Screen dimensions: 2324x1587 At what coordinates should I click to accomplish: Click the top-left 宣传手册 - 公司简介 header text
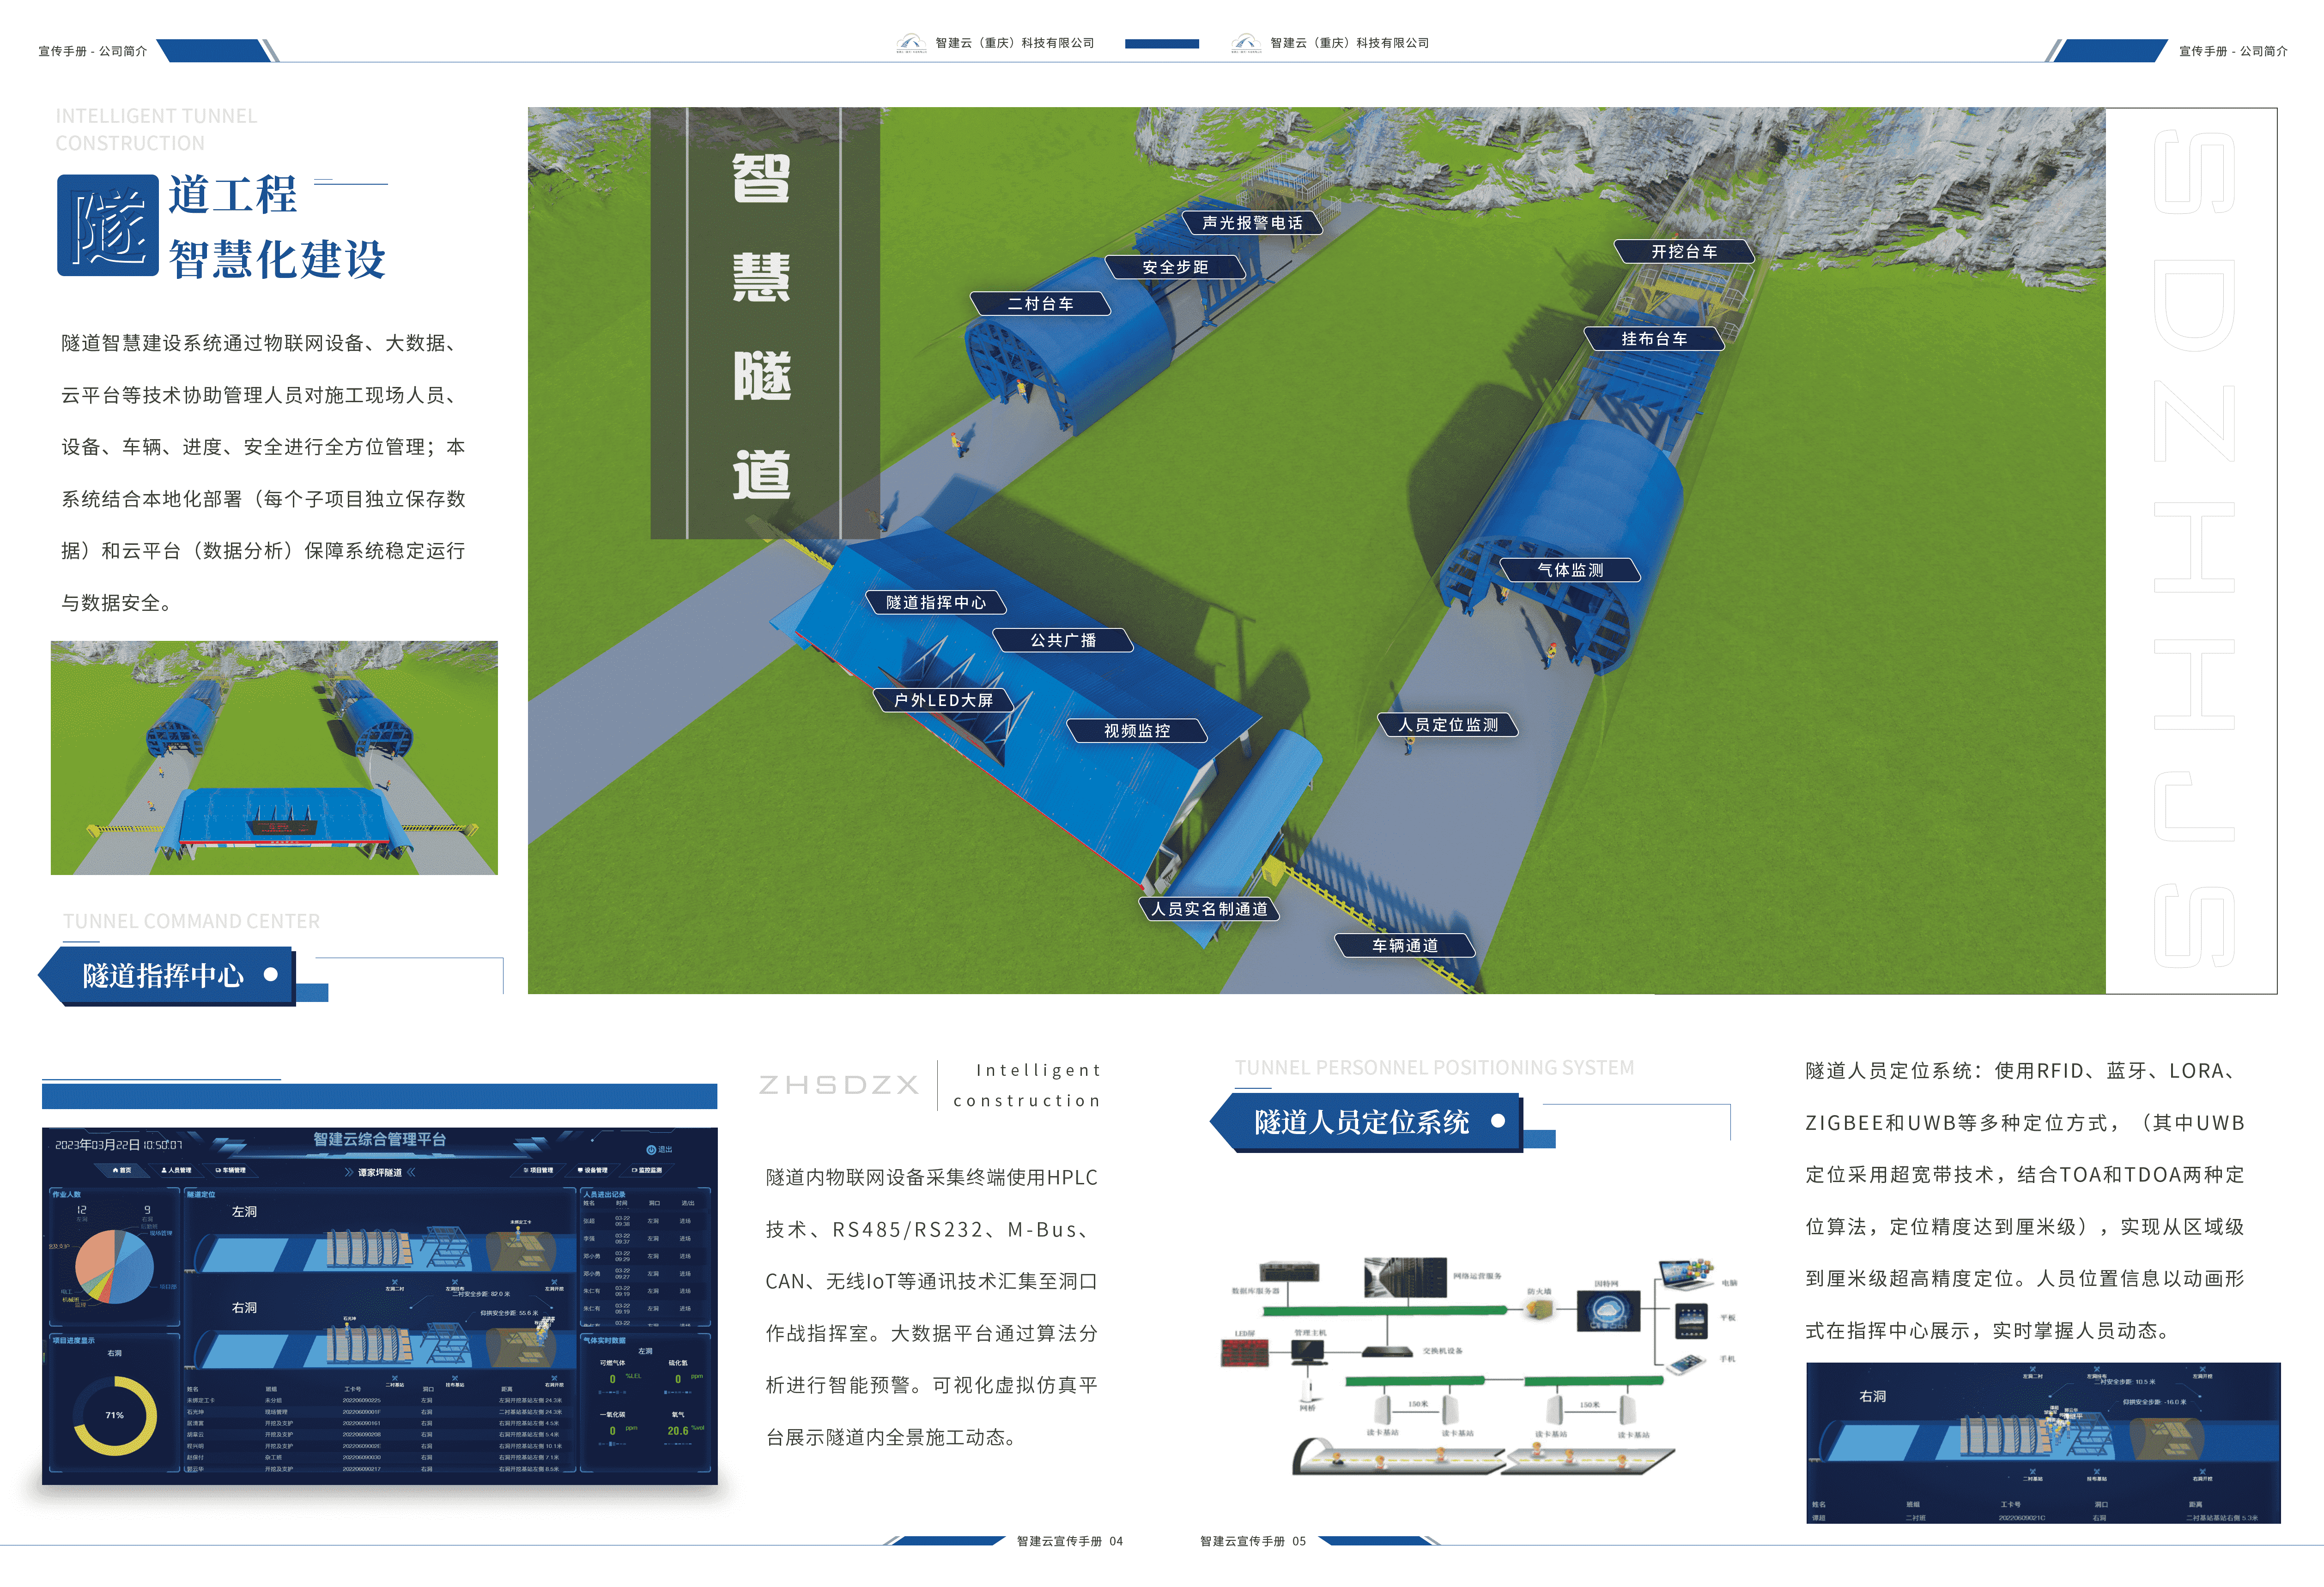click(x=92, y=51)
